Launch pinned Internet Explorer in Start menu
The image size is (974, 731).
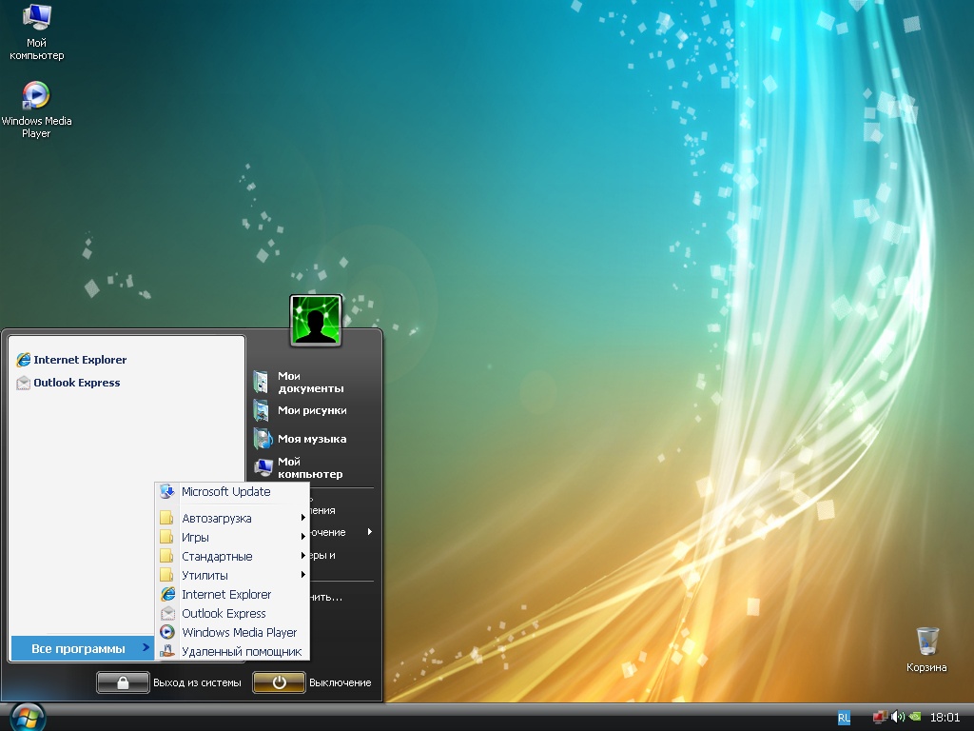coord(71,359)
